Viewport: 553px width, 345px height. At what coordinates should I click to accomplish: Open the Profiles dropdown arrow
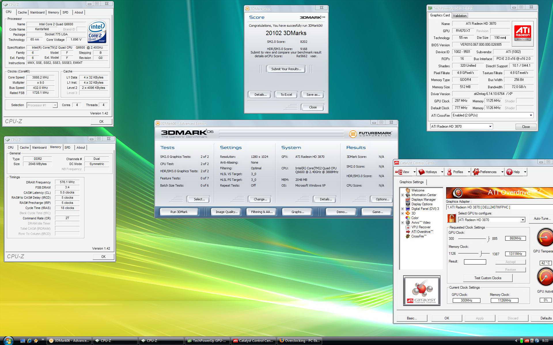pyautogui.click(x=469, y=172)
